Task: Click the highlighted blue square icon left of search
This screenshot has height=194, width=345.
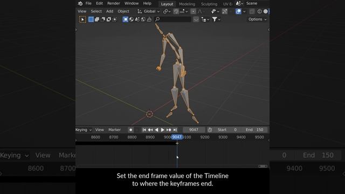Action: (126, 19)
